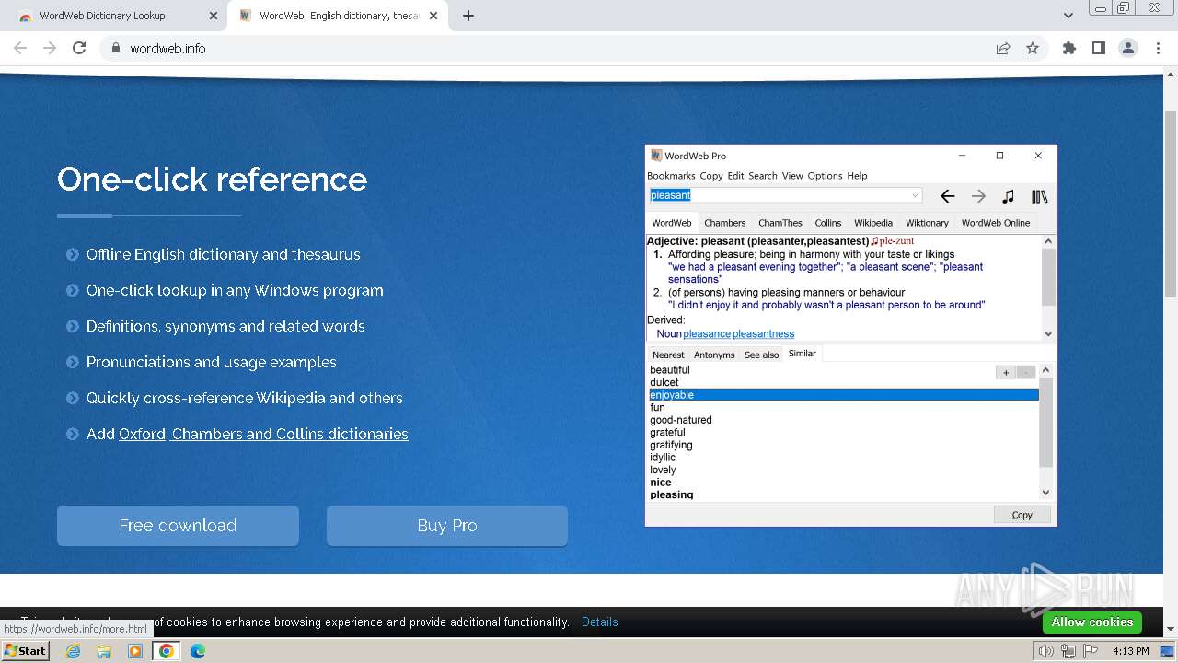
Task: Open the taskbar volume speaker icon
Action: pos(1046,651)
